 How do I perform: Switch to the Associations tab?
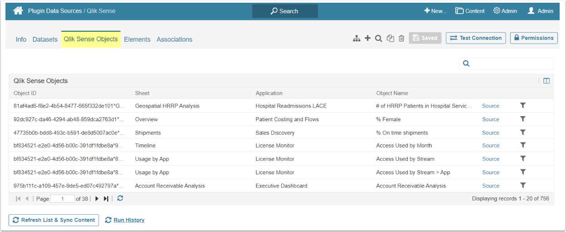pyautogui.click(x=174, y=39)
